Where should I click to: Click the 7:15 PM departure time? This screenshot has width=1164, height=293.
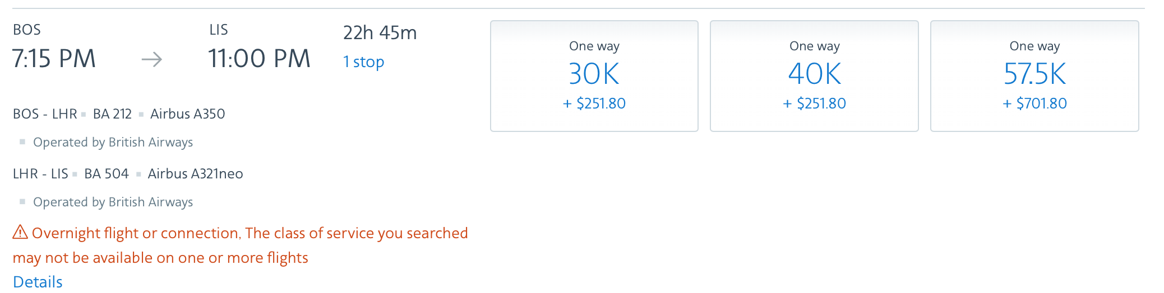pos(54,59)
